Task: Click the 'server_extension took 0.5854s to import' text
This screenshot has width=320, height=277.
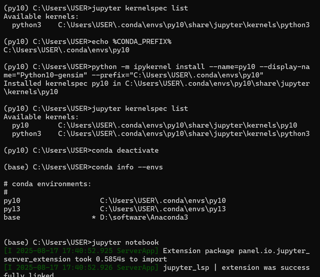Action: [85, 259]
